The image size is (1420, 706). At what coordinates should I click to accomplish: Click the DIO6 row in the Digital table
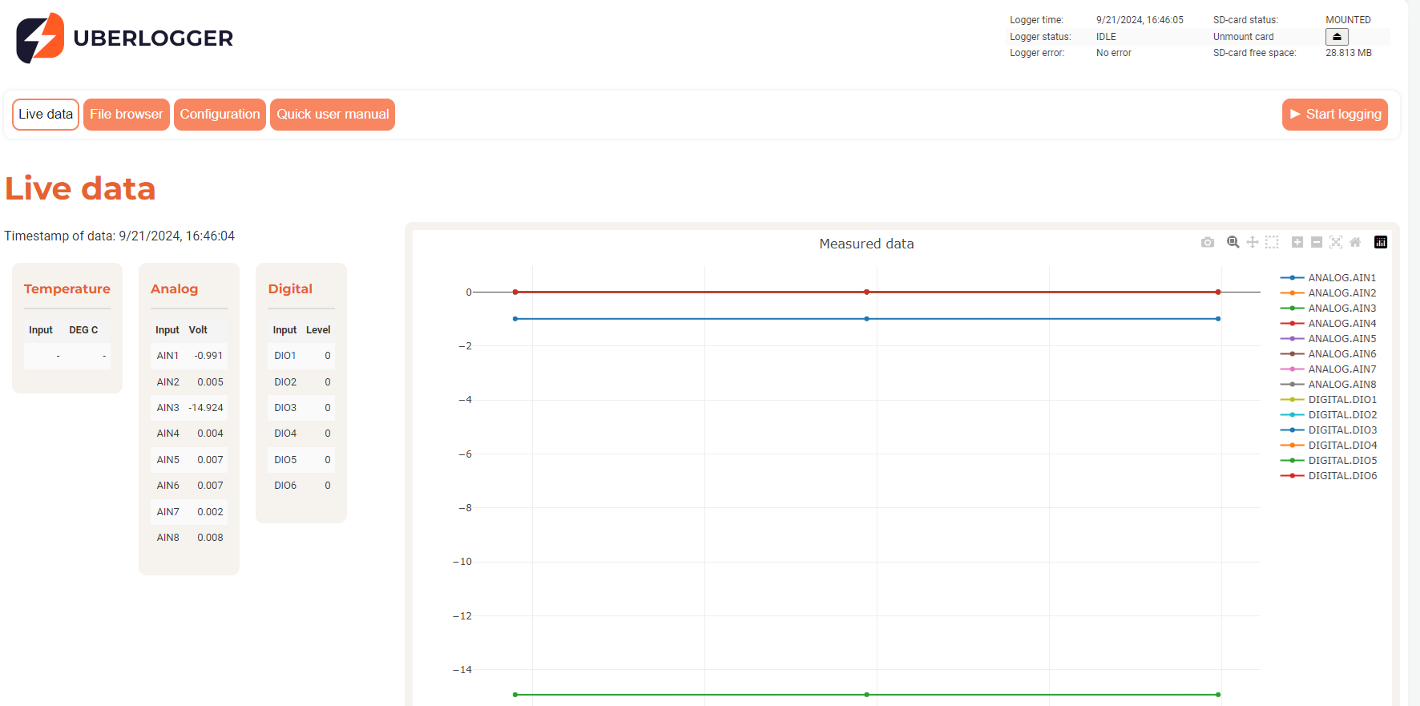tap(301, 486)
